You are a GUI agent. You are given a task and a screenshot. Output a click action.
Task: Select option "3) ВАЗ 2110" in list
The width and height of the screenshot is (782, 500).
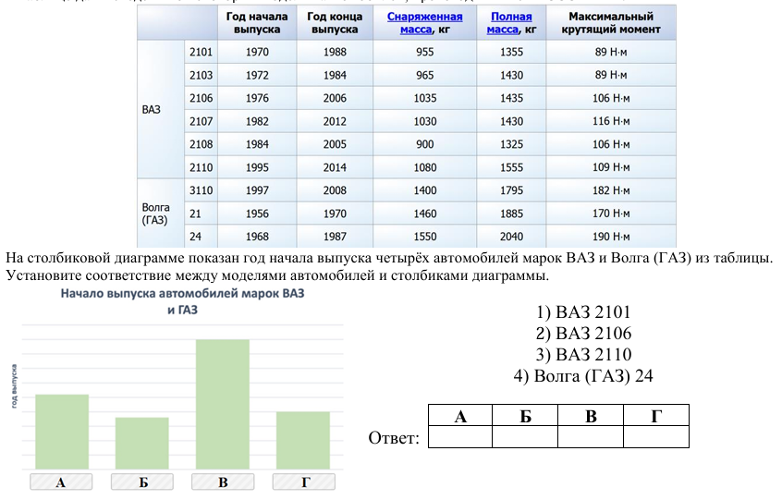coord(583,354)
